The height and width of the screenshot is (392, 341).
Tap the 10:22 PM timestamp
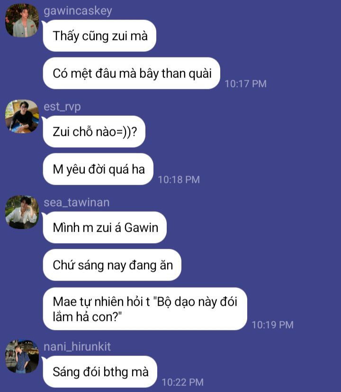click(183, 382)
